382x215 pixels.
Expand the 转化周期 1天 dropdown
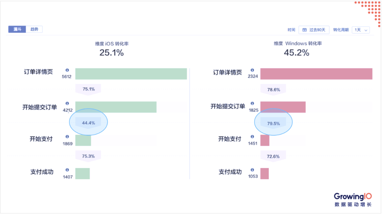click(x=360, y=30)
